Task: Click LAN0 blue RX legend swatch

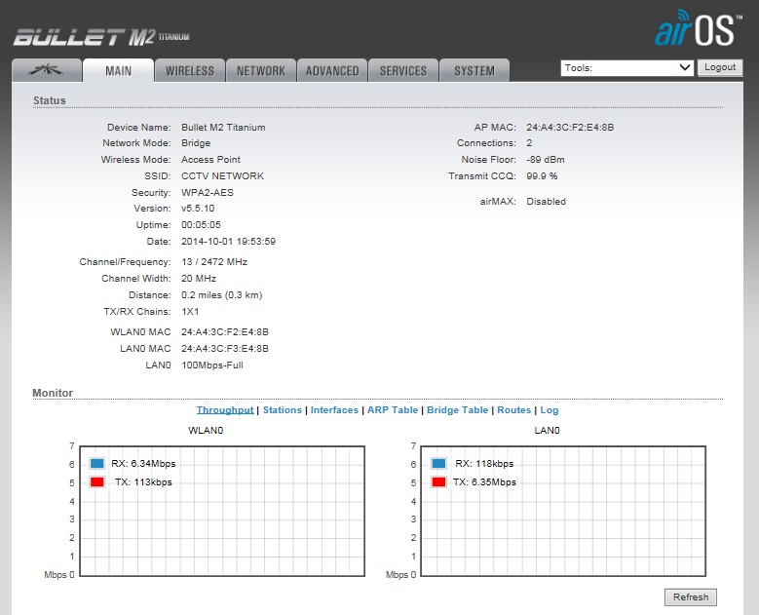Action: [438, 463]
